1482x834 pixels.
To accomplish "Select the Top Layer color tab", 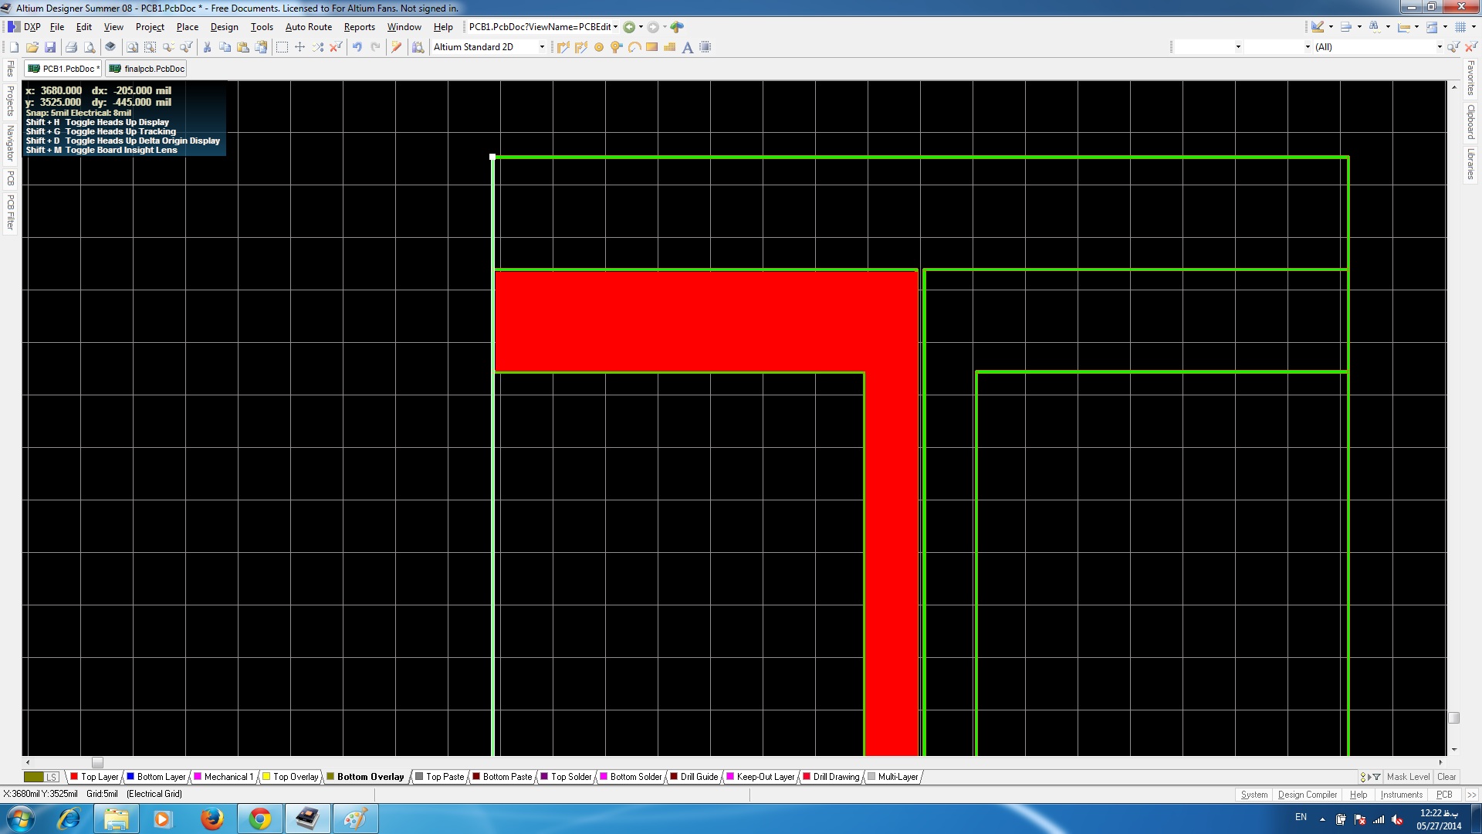I will click(94, 777).
